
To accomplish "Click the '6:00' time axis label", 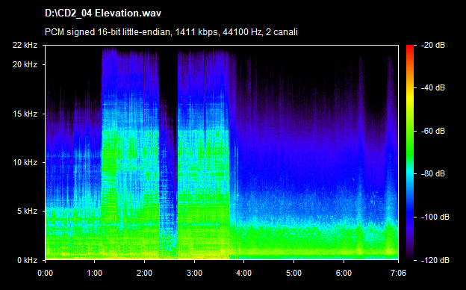I will 344,273.
